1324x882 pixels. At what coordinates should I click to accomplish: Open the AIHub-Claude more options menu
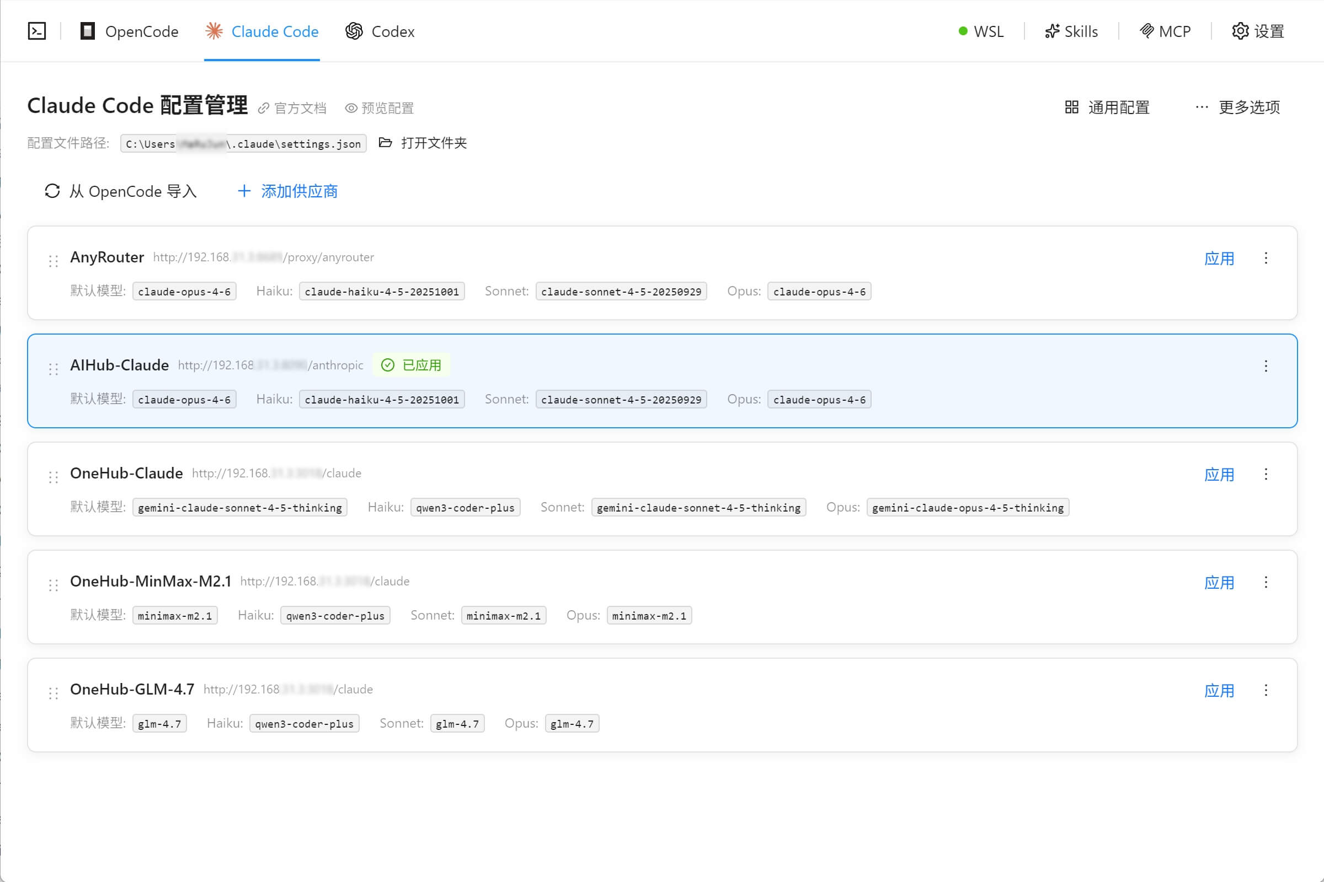(1266, 366)
